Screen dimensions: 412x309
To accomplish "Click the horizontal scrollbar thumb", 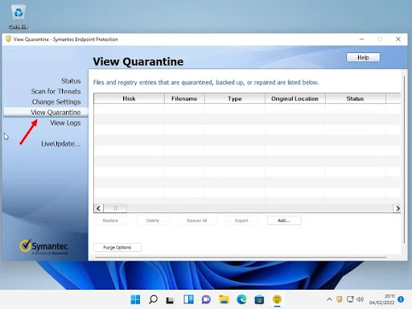I will (x=115, y=208).
